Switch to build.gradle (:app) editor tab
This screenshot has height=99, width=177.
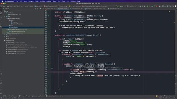click(100, 9)
